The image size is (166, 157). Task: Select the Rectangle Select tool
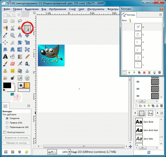click(6, 21)
